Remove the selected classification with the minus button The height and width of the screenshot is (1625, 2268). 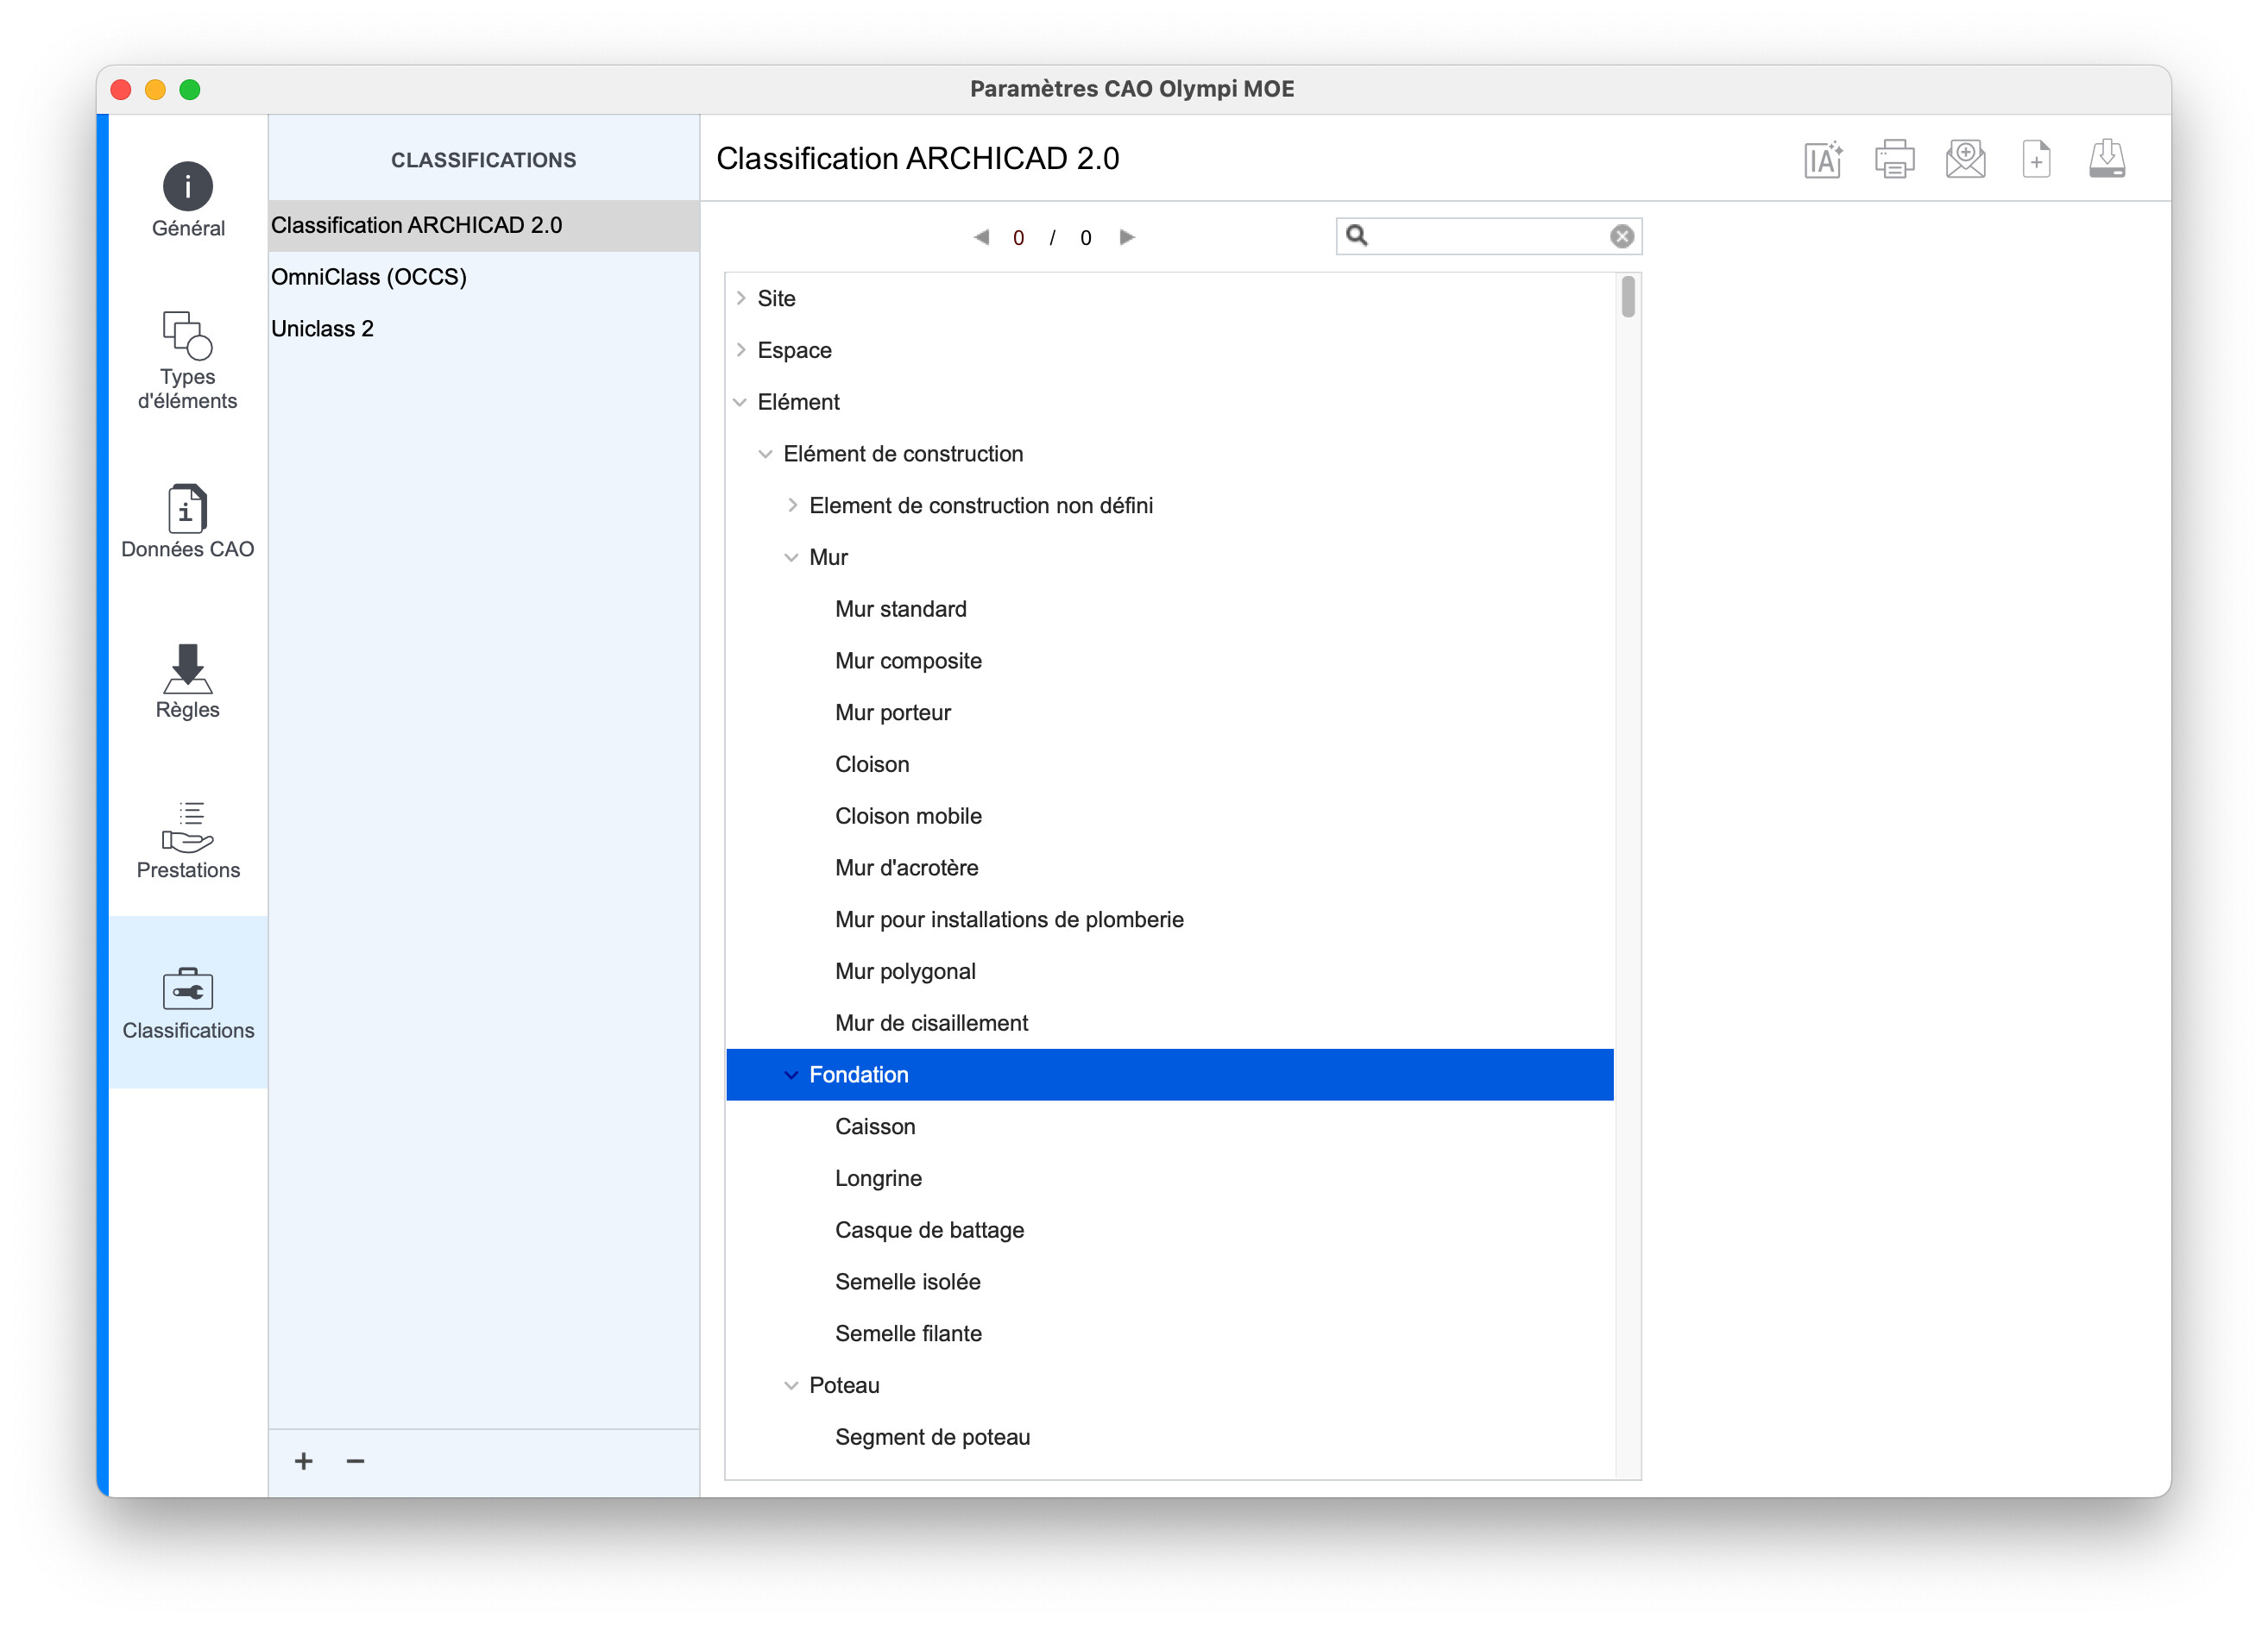[x=355, y=1461]
